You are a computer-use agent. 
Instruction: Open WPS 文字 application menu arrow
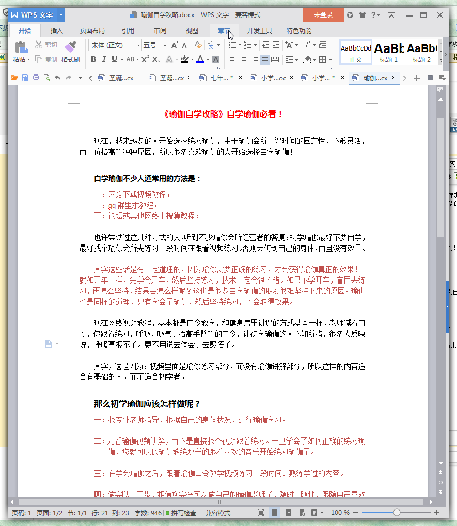click(61, 15)
